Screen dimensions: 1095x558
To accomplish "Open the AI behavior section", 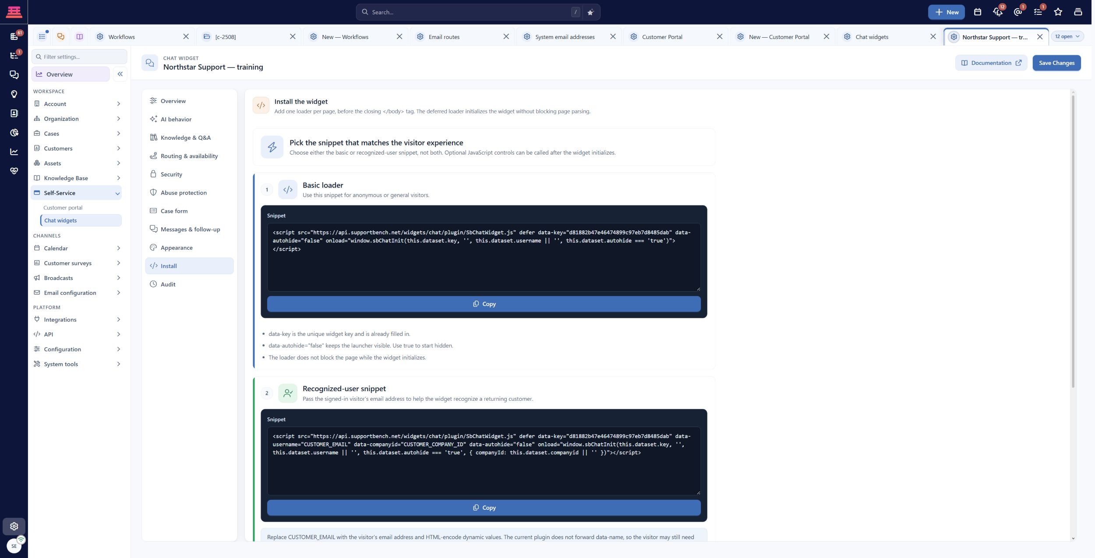I will [189, 119].
